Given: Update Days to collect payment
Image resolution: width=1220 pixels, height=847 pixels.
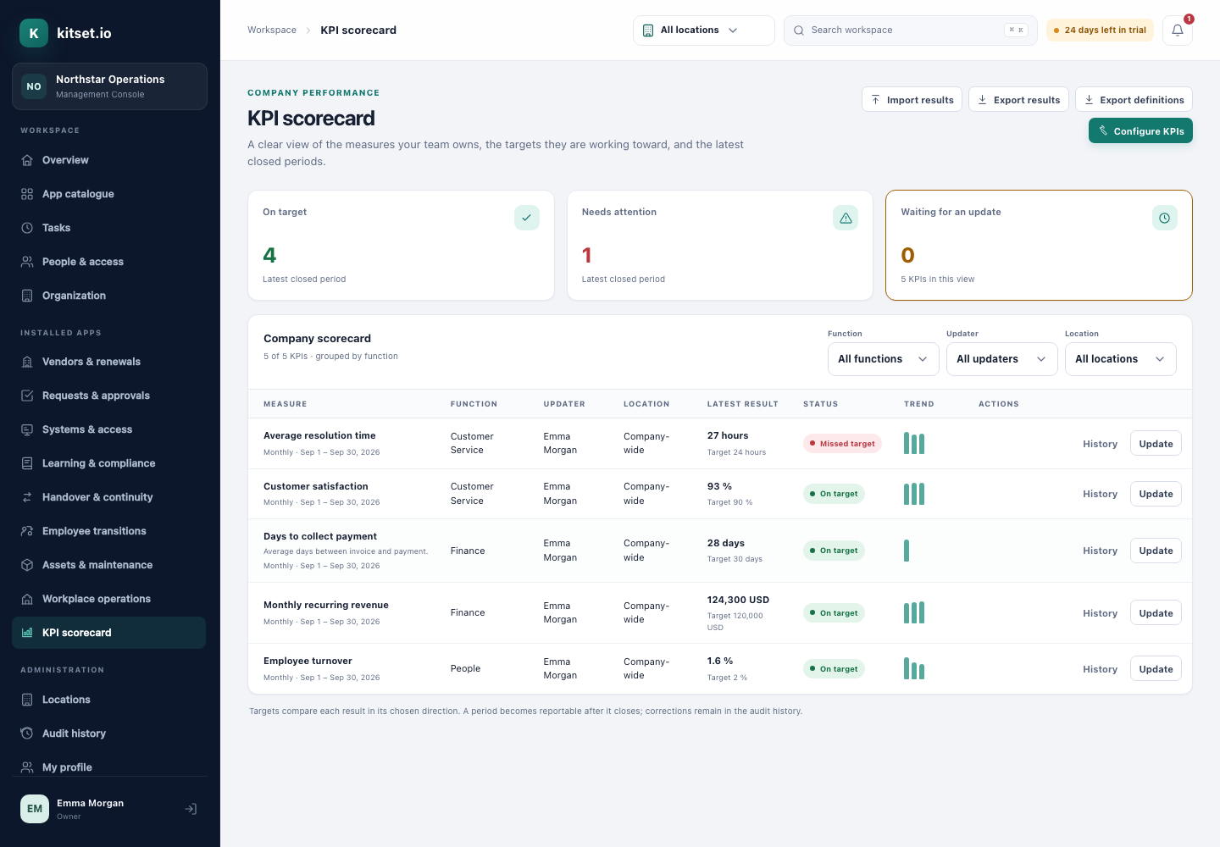Looking at the screenshot, I should (x=1156, y=551).
